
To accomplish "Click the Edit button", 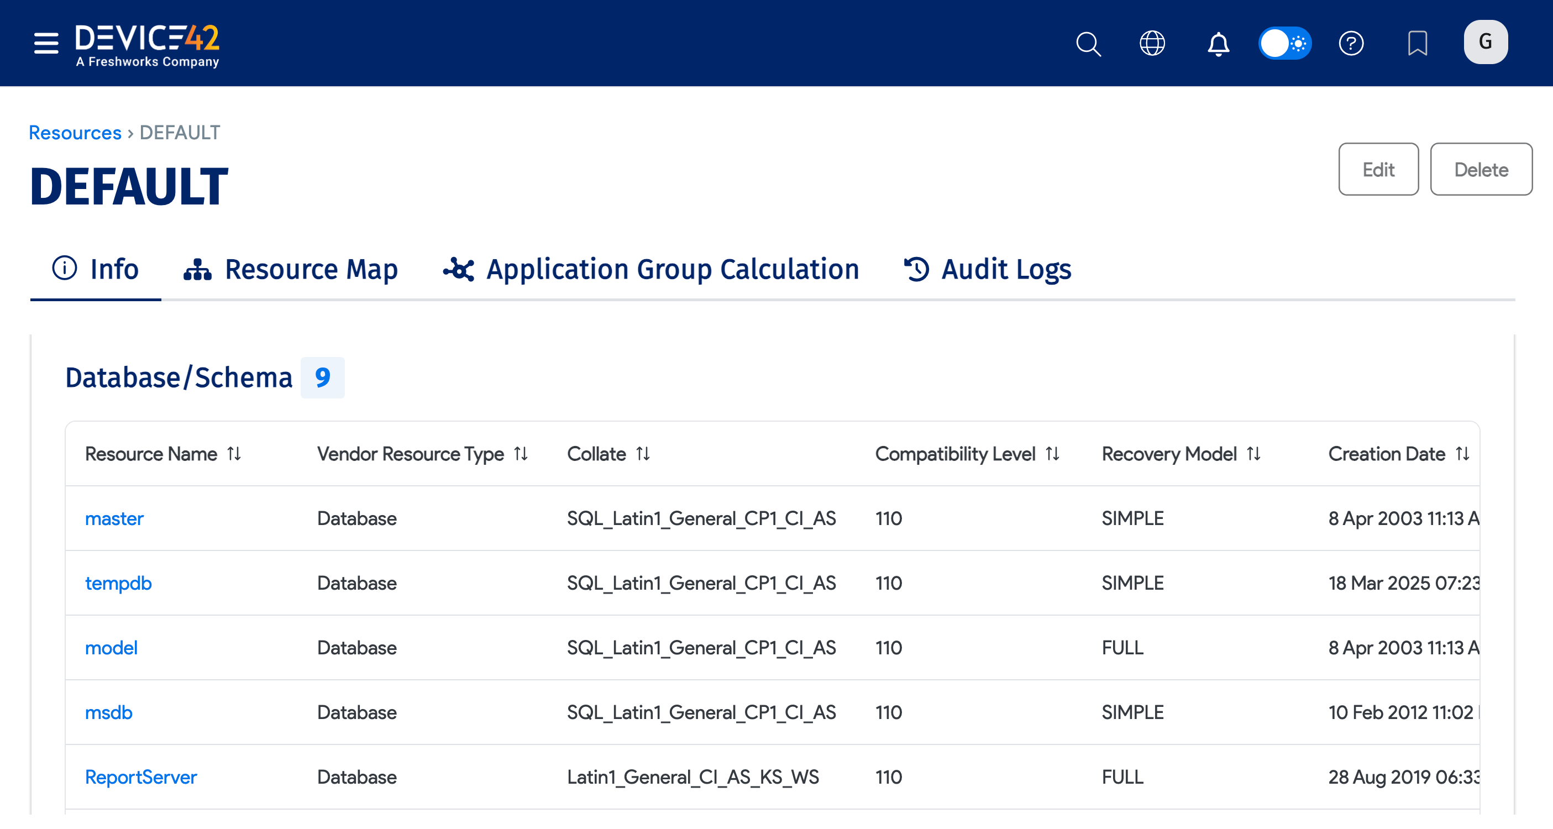I will pos(1378,170).
